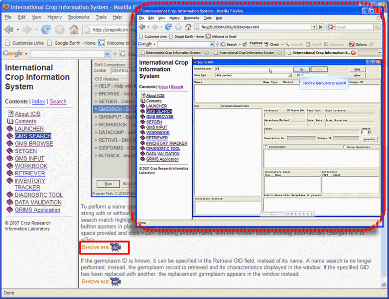Screen dimensions: 389x299
Task: Click Google Search button in front window toolbar
Action: pos(229,44)
